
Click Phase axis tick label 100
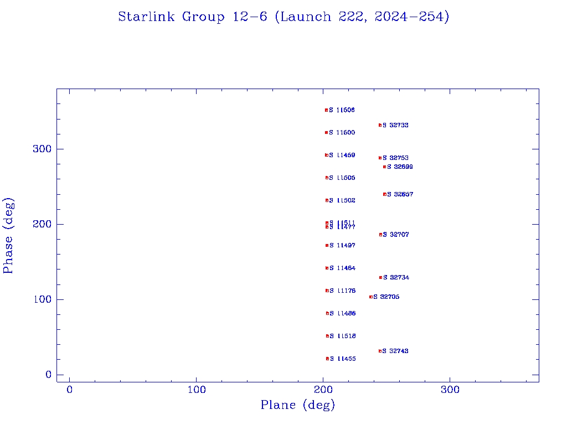point(43,299)
